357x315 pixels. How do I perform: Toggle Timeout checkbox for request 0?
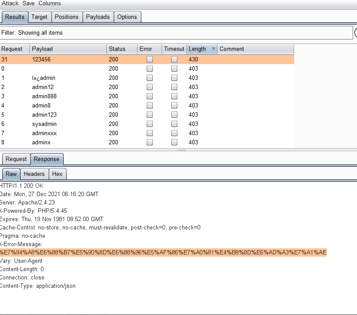click(174, 68)
